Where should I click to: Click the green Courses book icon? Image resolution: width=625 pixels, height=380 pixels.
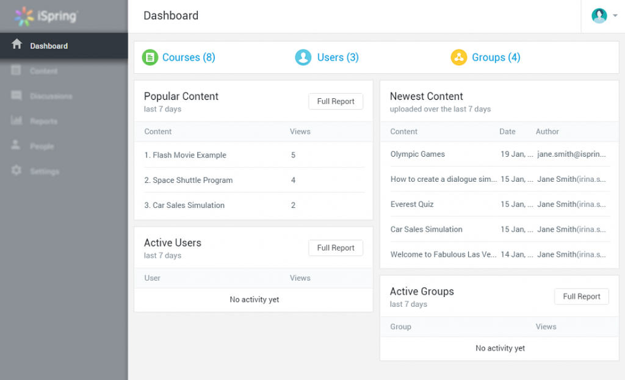pyautogui.click(x=150, y=57)
